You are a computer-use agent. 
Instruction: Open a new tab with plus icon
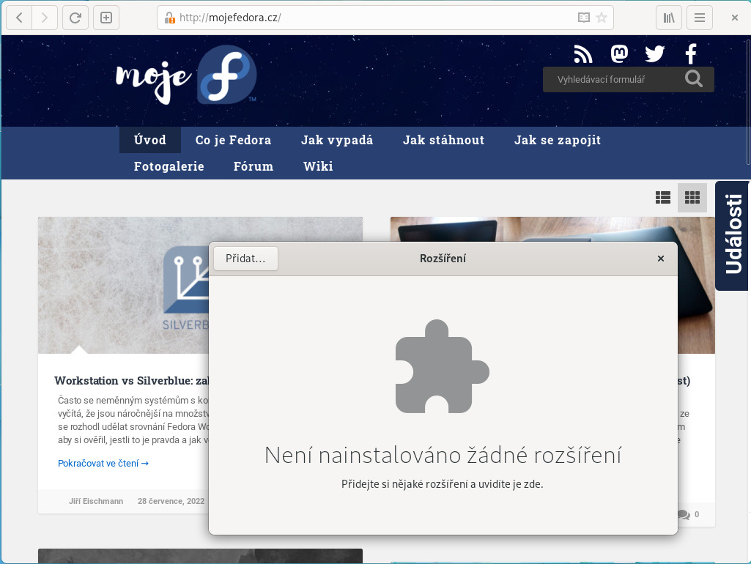(x=106, y=18)
